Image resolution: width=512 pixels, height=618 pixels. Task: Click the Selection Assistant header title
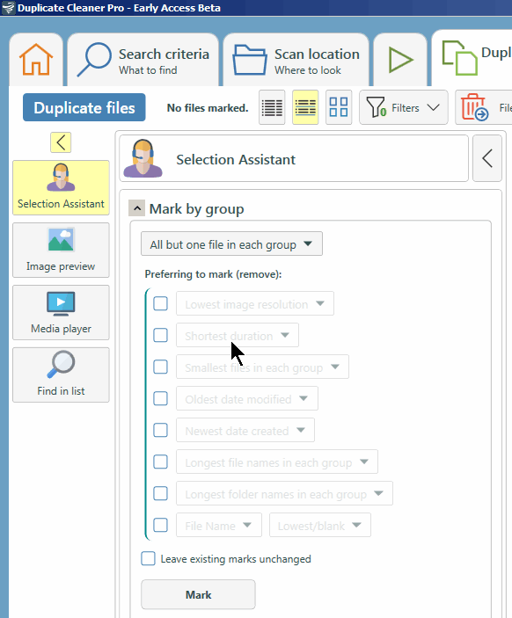point(236,160)
